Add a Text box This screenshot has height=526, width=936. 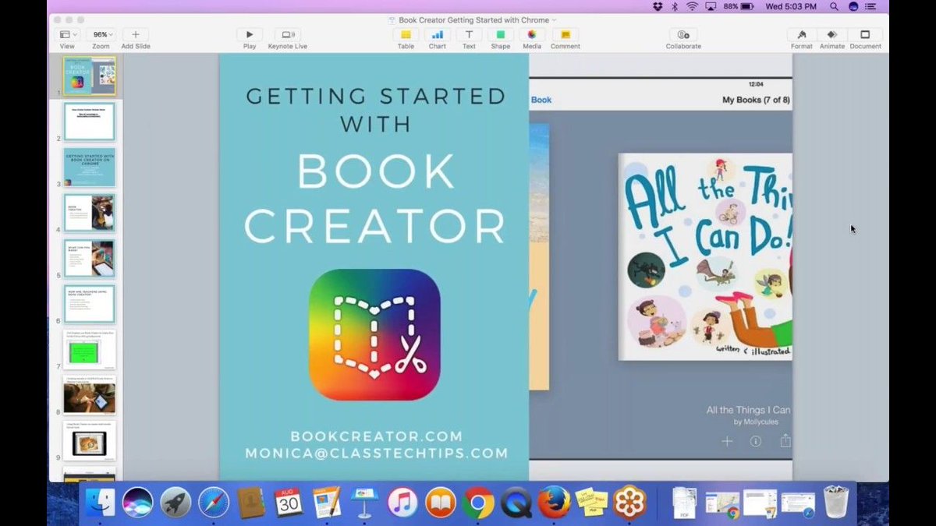(469, 34)
